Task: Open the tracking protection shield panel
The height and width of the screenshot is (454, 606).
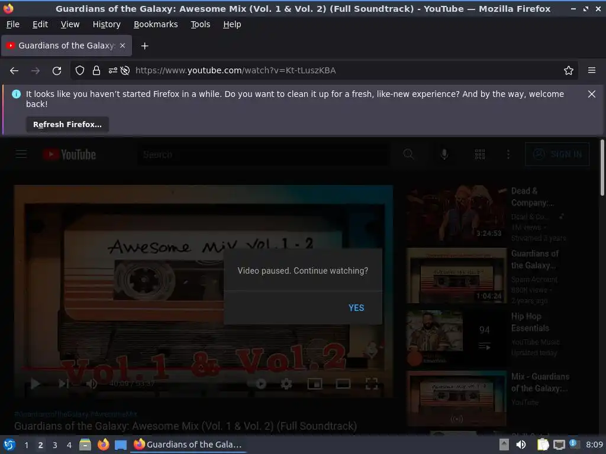Action: coord(80,71)
